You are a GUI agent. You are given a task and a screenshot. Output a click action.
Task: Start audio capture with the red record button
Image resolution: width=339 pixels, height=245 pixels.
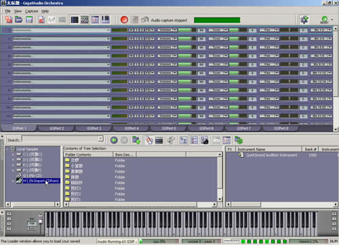click(x=124, y=20)
